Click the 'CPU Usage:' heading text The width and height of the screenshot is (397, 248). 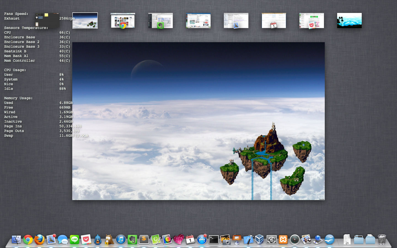point(15,70)
